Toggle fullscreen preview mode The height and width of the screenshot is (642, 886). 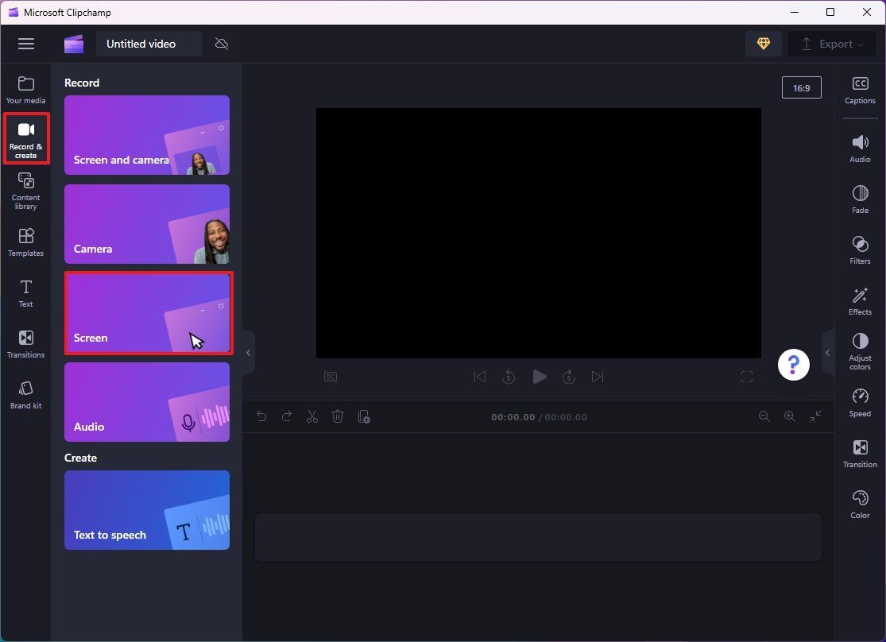coord(747,377)
